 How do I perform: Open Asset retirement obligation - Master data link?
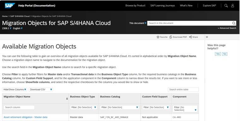[26, 117]
